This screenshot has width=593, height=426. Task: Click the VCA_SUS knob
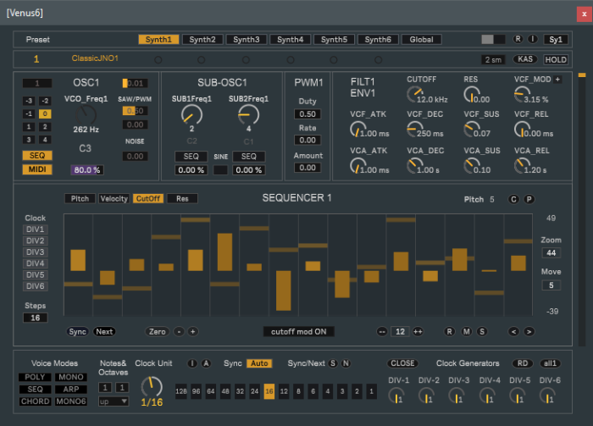472,166
